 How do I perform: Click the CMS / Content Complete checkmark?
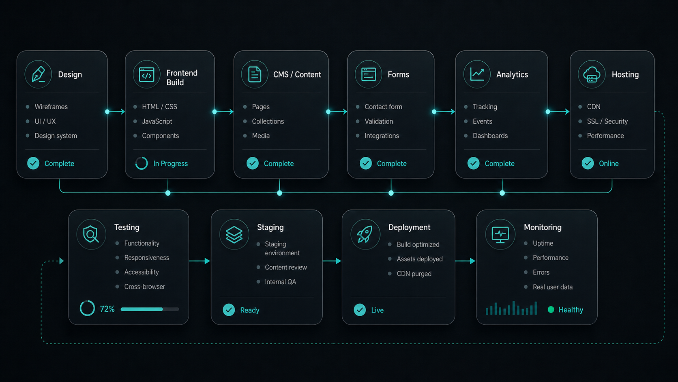click(253, 163)
